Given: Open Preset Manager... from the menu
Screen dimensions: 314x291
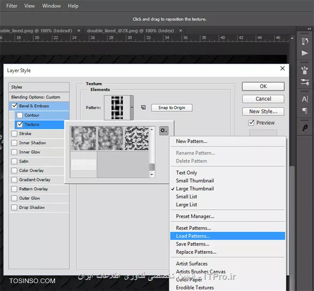Looking at the screenshot, I should pyautogui.click(x=227, y=216).
